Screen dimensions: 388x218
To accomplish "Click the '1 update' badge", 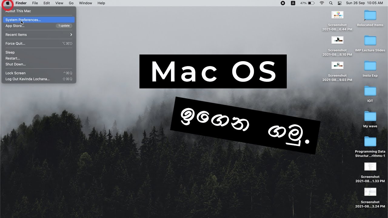I will coord(64,26).
